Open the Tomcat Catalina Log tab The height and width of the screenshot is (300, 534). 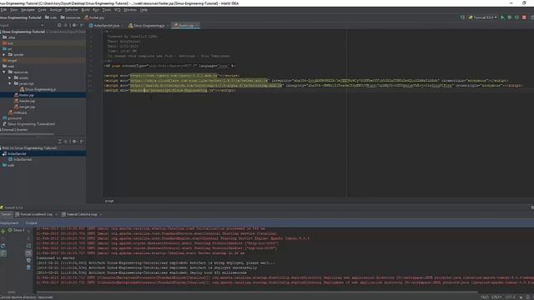tap(82, 215)
